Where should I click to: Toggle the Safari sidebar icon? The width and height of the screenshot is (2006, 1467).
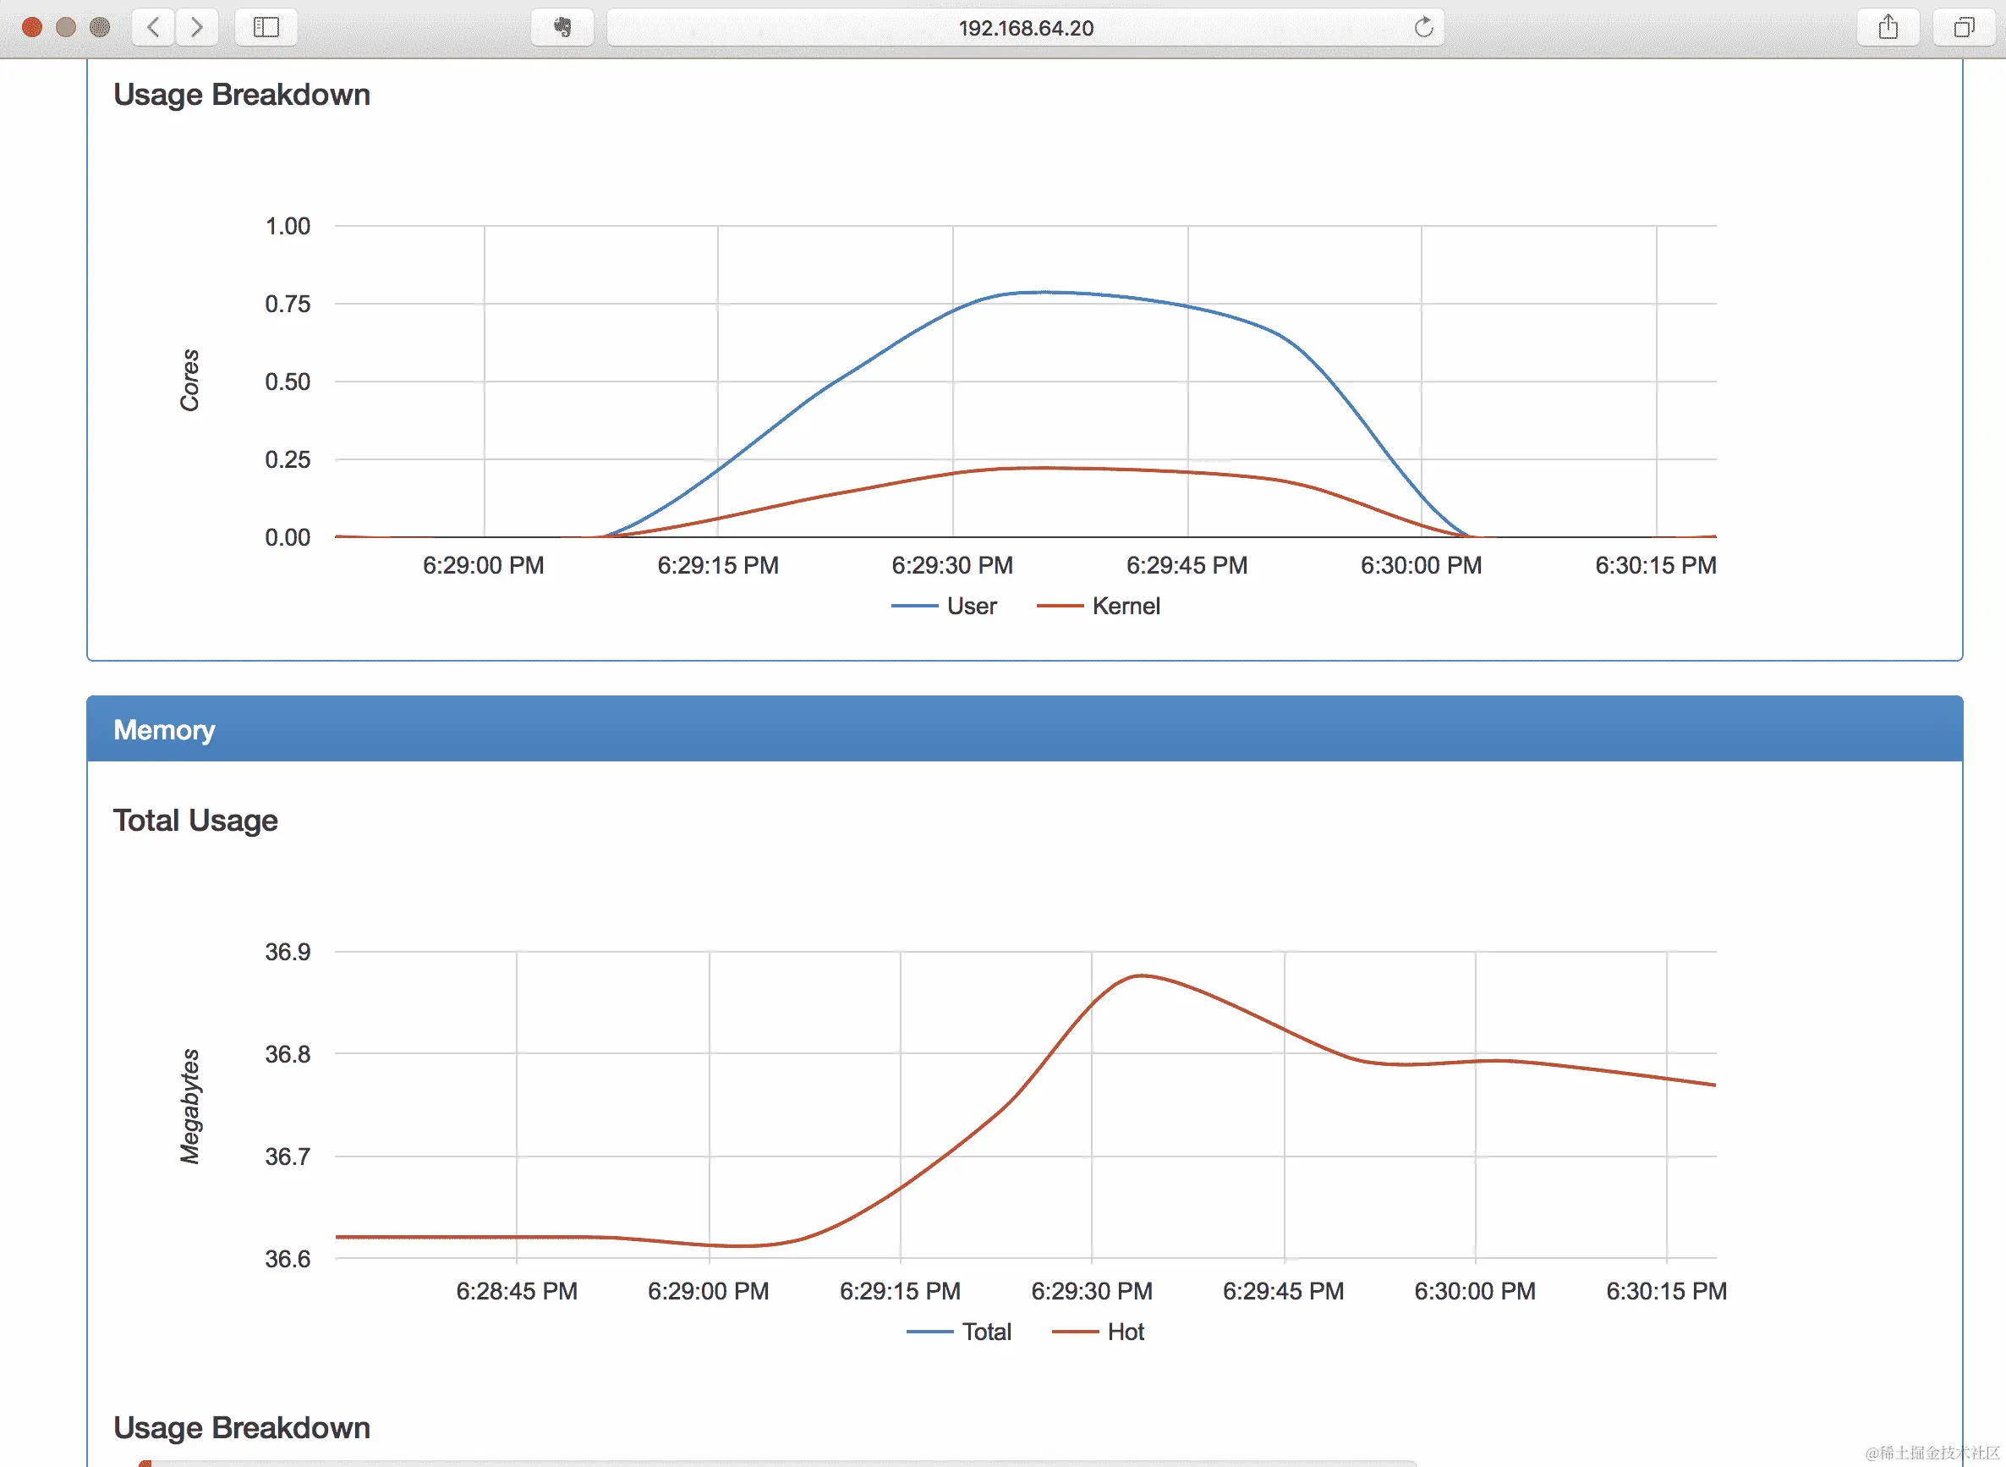point(266,28)
